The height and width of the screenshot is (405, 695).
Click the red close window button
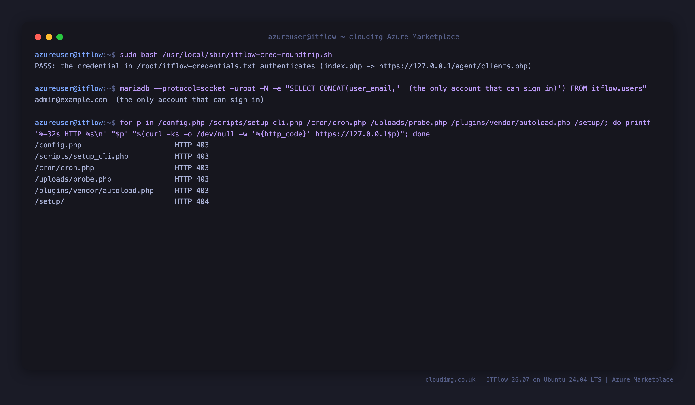pos(38,37)
